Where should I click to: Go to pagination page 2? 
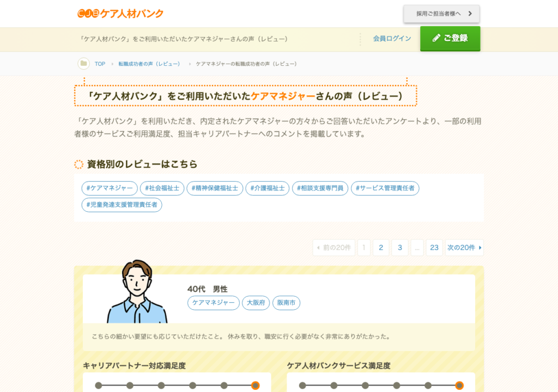pos(381,248)
